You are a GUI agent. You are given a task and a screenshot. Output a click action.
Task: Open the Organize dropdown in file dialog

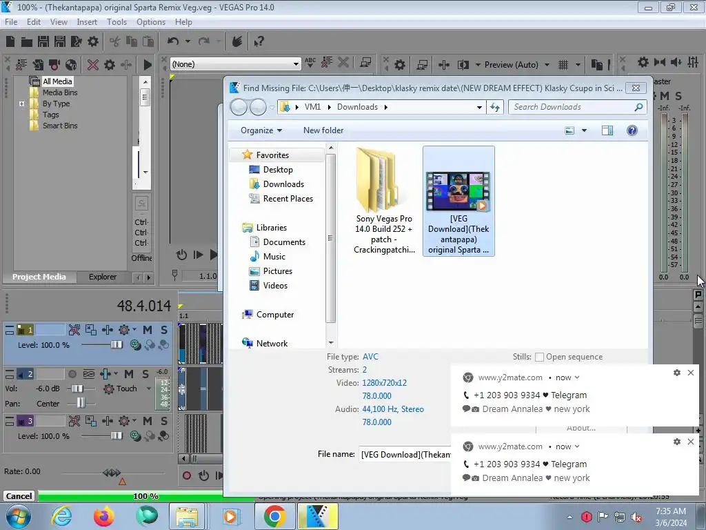tap(261, 130)
